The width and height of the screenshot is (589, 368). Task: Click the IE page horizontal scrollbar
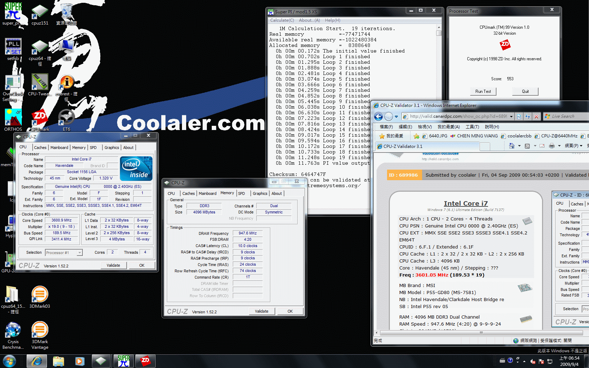[x=481, y=333]
